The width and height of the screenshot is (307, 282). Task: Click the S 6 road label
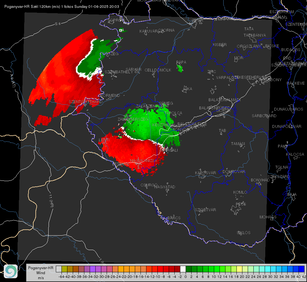coord(58,24)
